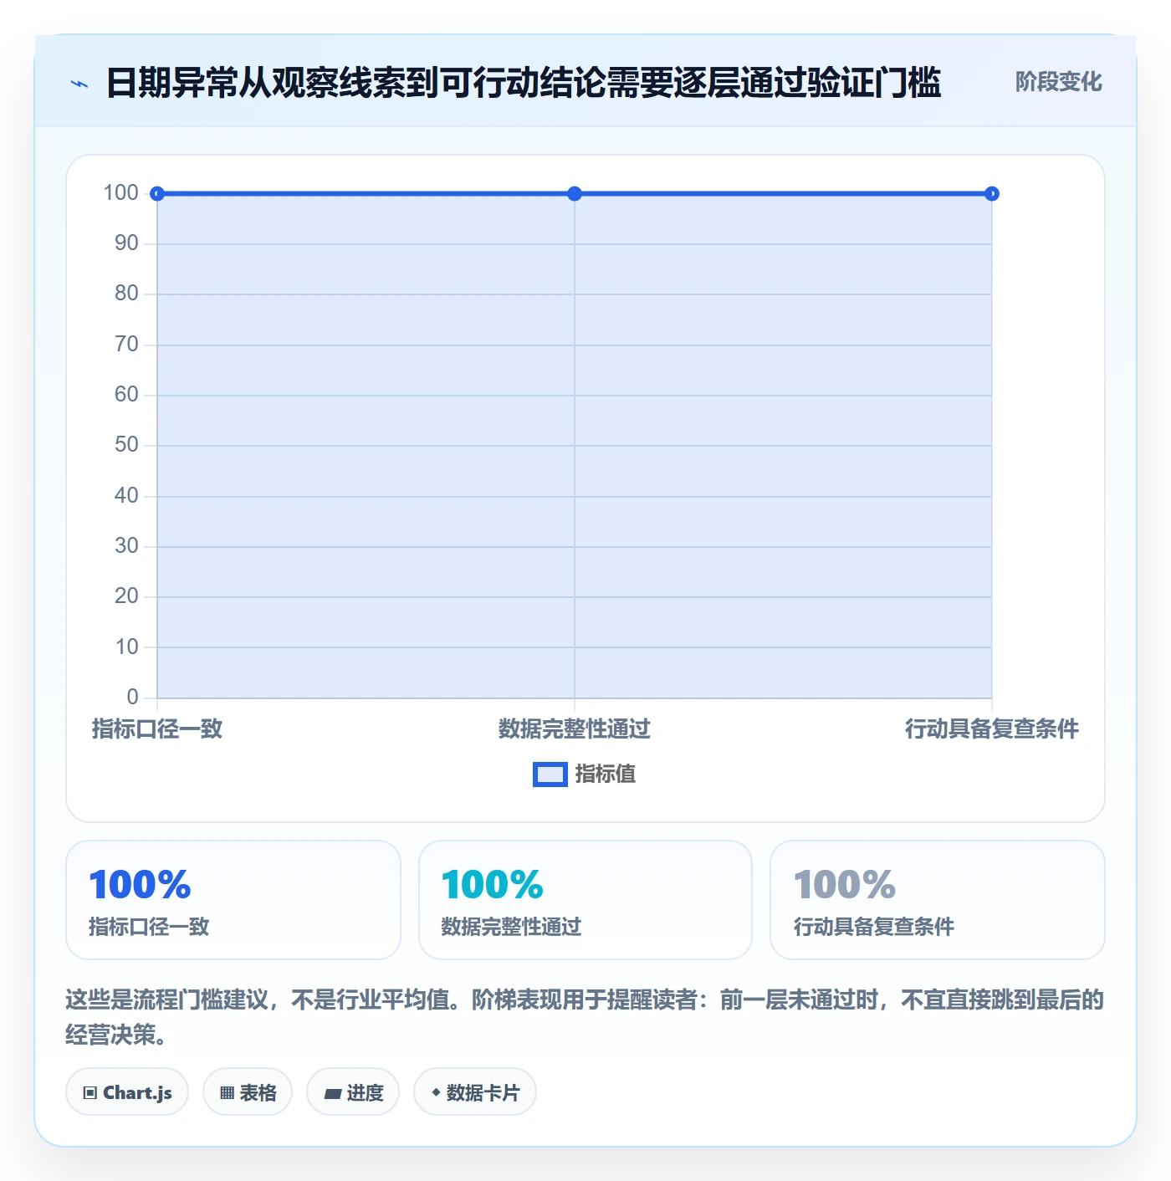Click x-axis label 指标口径一致
The height and width of the screenshot is (1181, 1171).
point(157,729)
